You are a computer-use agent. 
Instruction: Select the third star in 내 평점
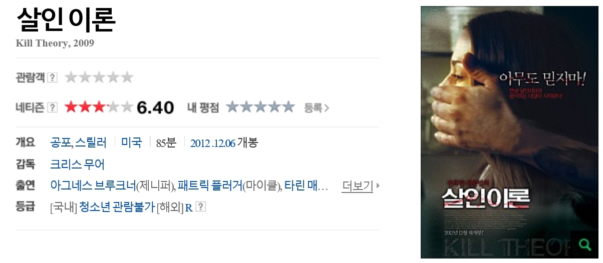pos(260,107)
